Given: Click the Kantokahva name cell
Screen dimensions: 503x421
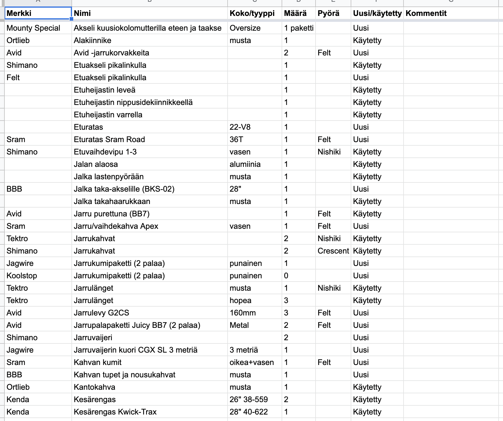Looking at the screenshot, I should tap(150, 387).
